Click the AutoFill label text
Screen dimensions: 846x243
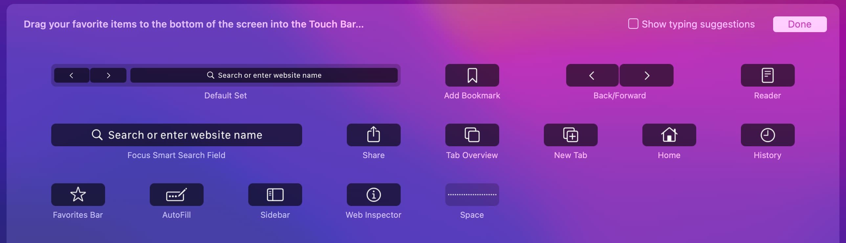coord(176,215)
